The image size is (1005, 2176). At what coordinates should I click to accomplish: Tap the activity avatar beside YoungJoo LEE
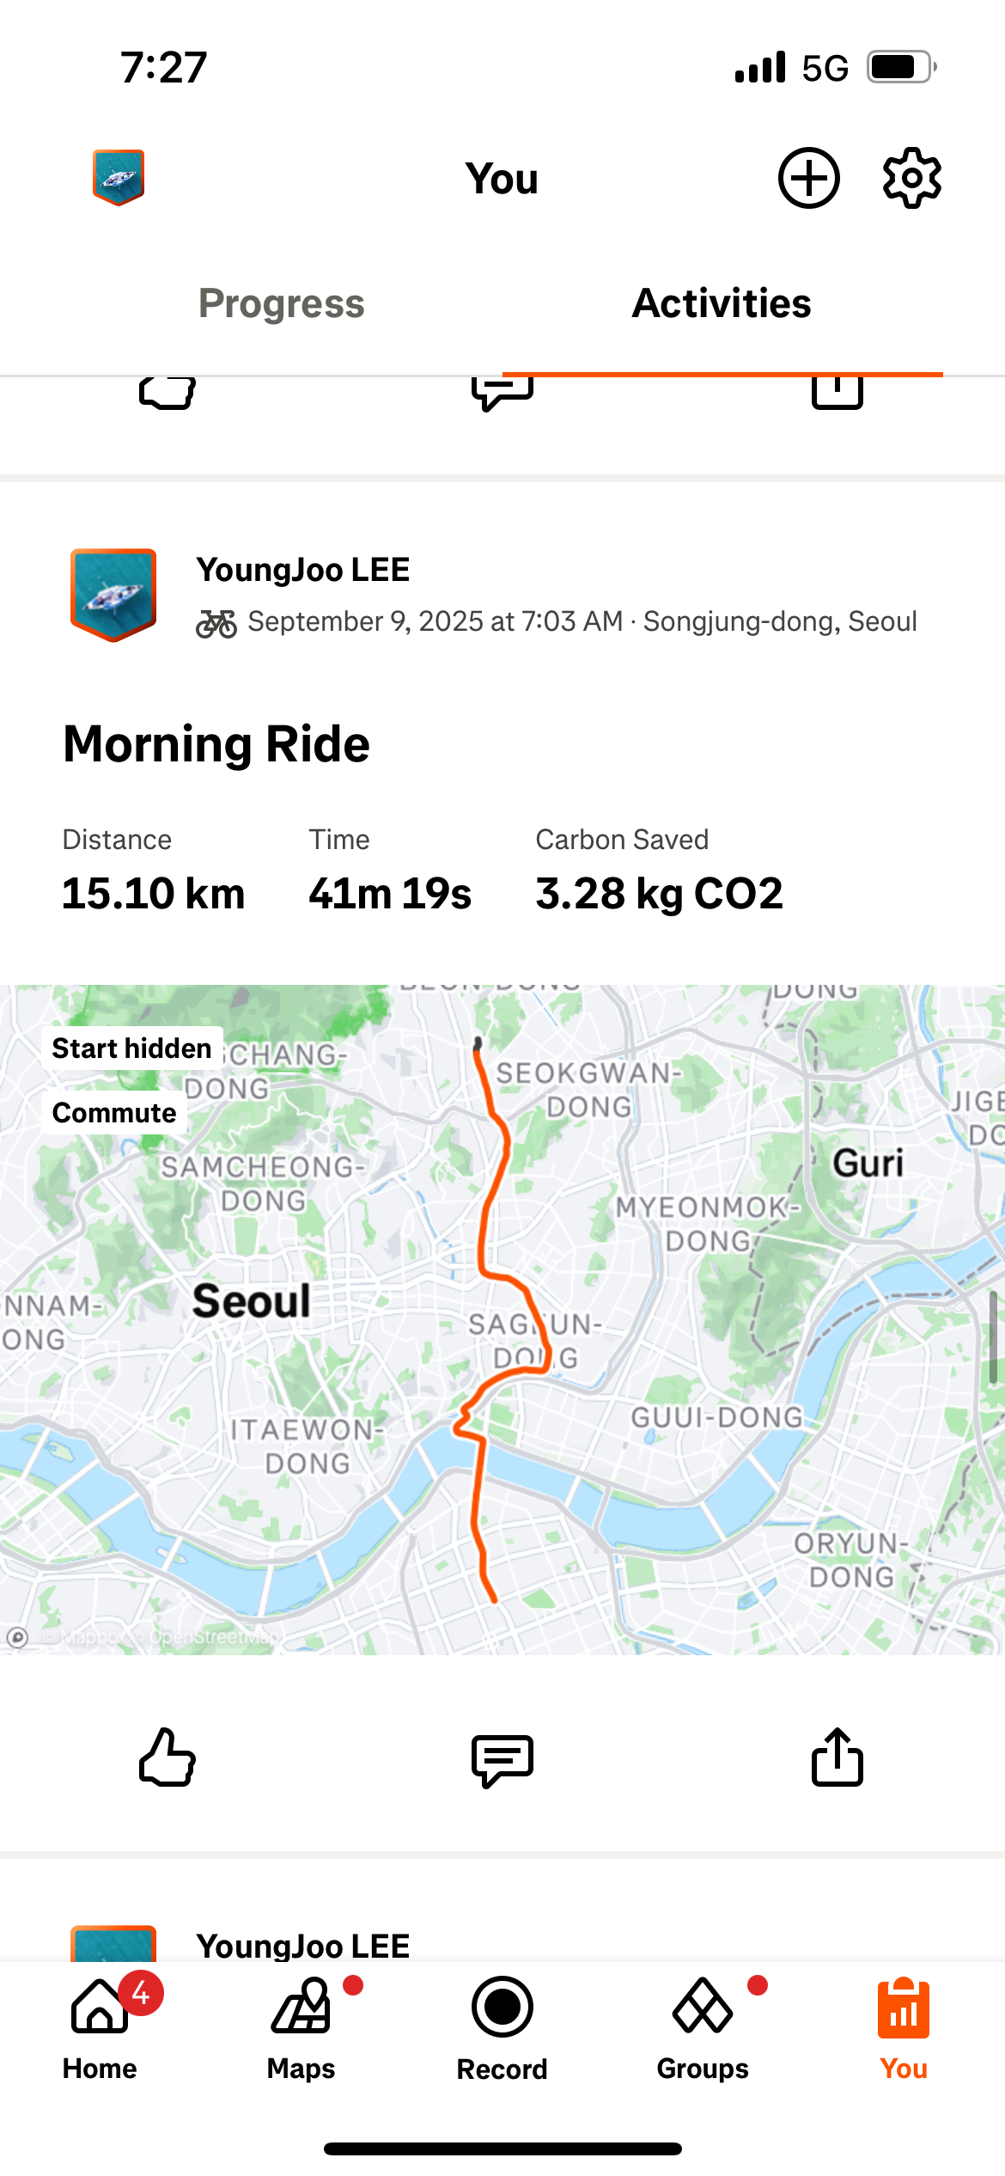click(113, 595)
